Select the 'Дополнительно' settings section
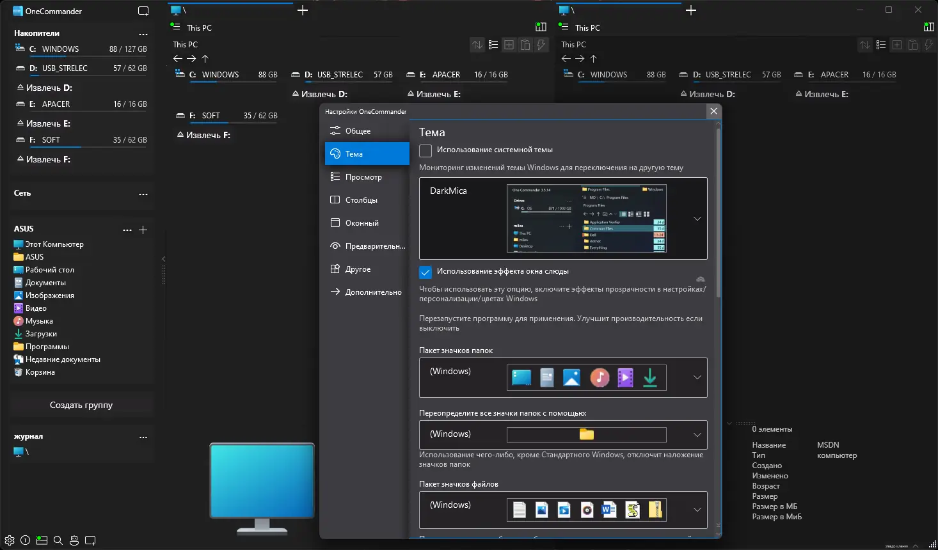Image resolution: width=938 pixels, height=550 pixels. (x=373, y=292)
